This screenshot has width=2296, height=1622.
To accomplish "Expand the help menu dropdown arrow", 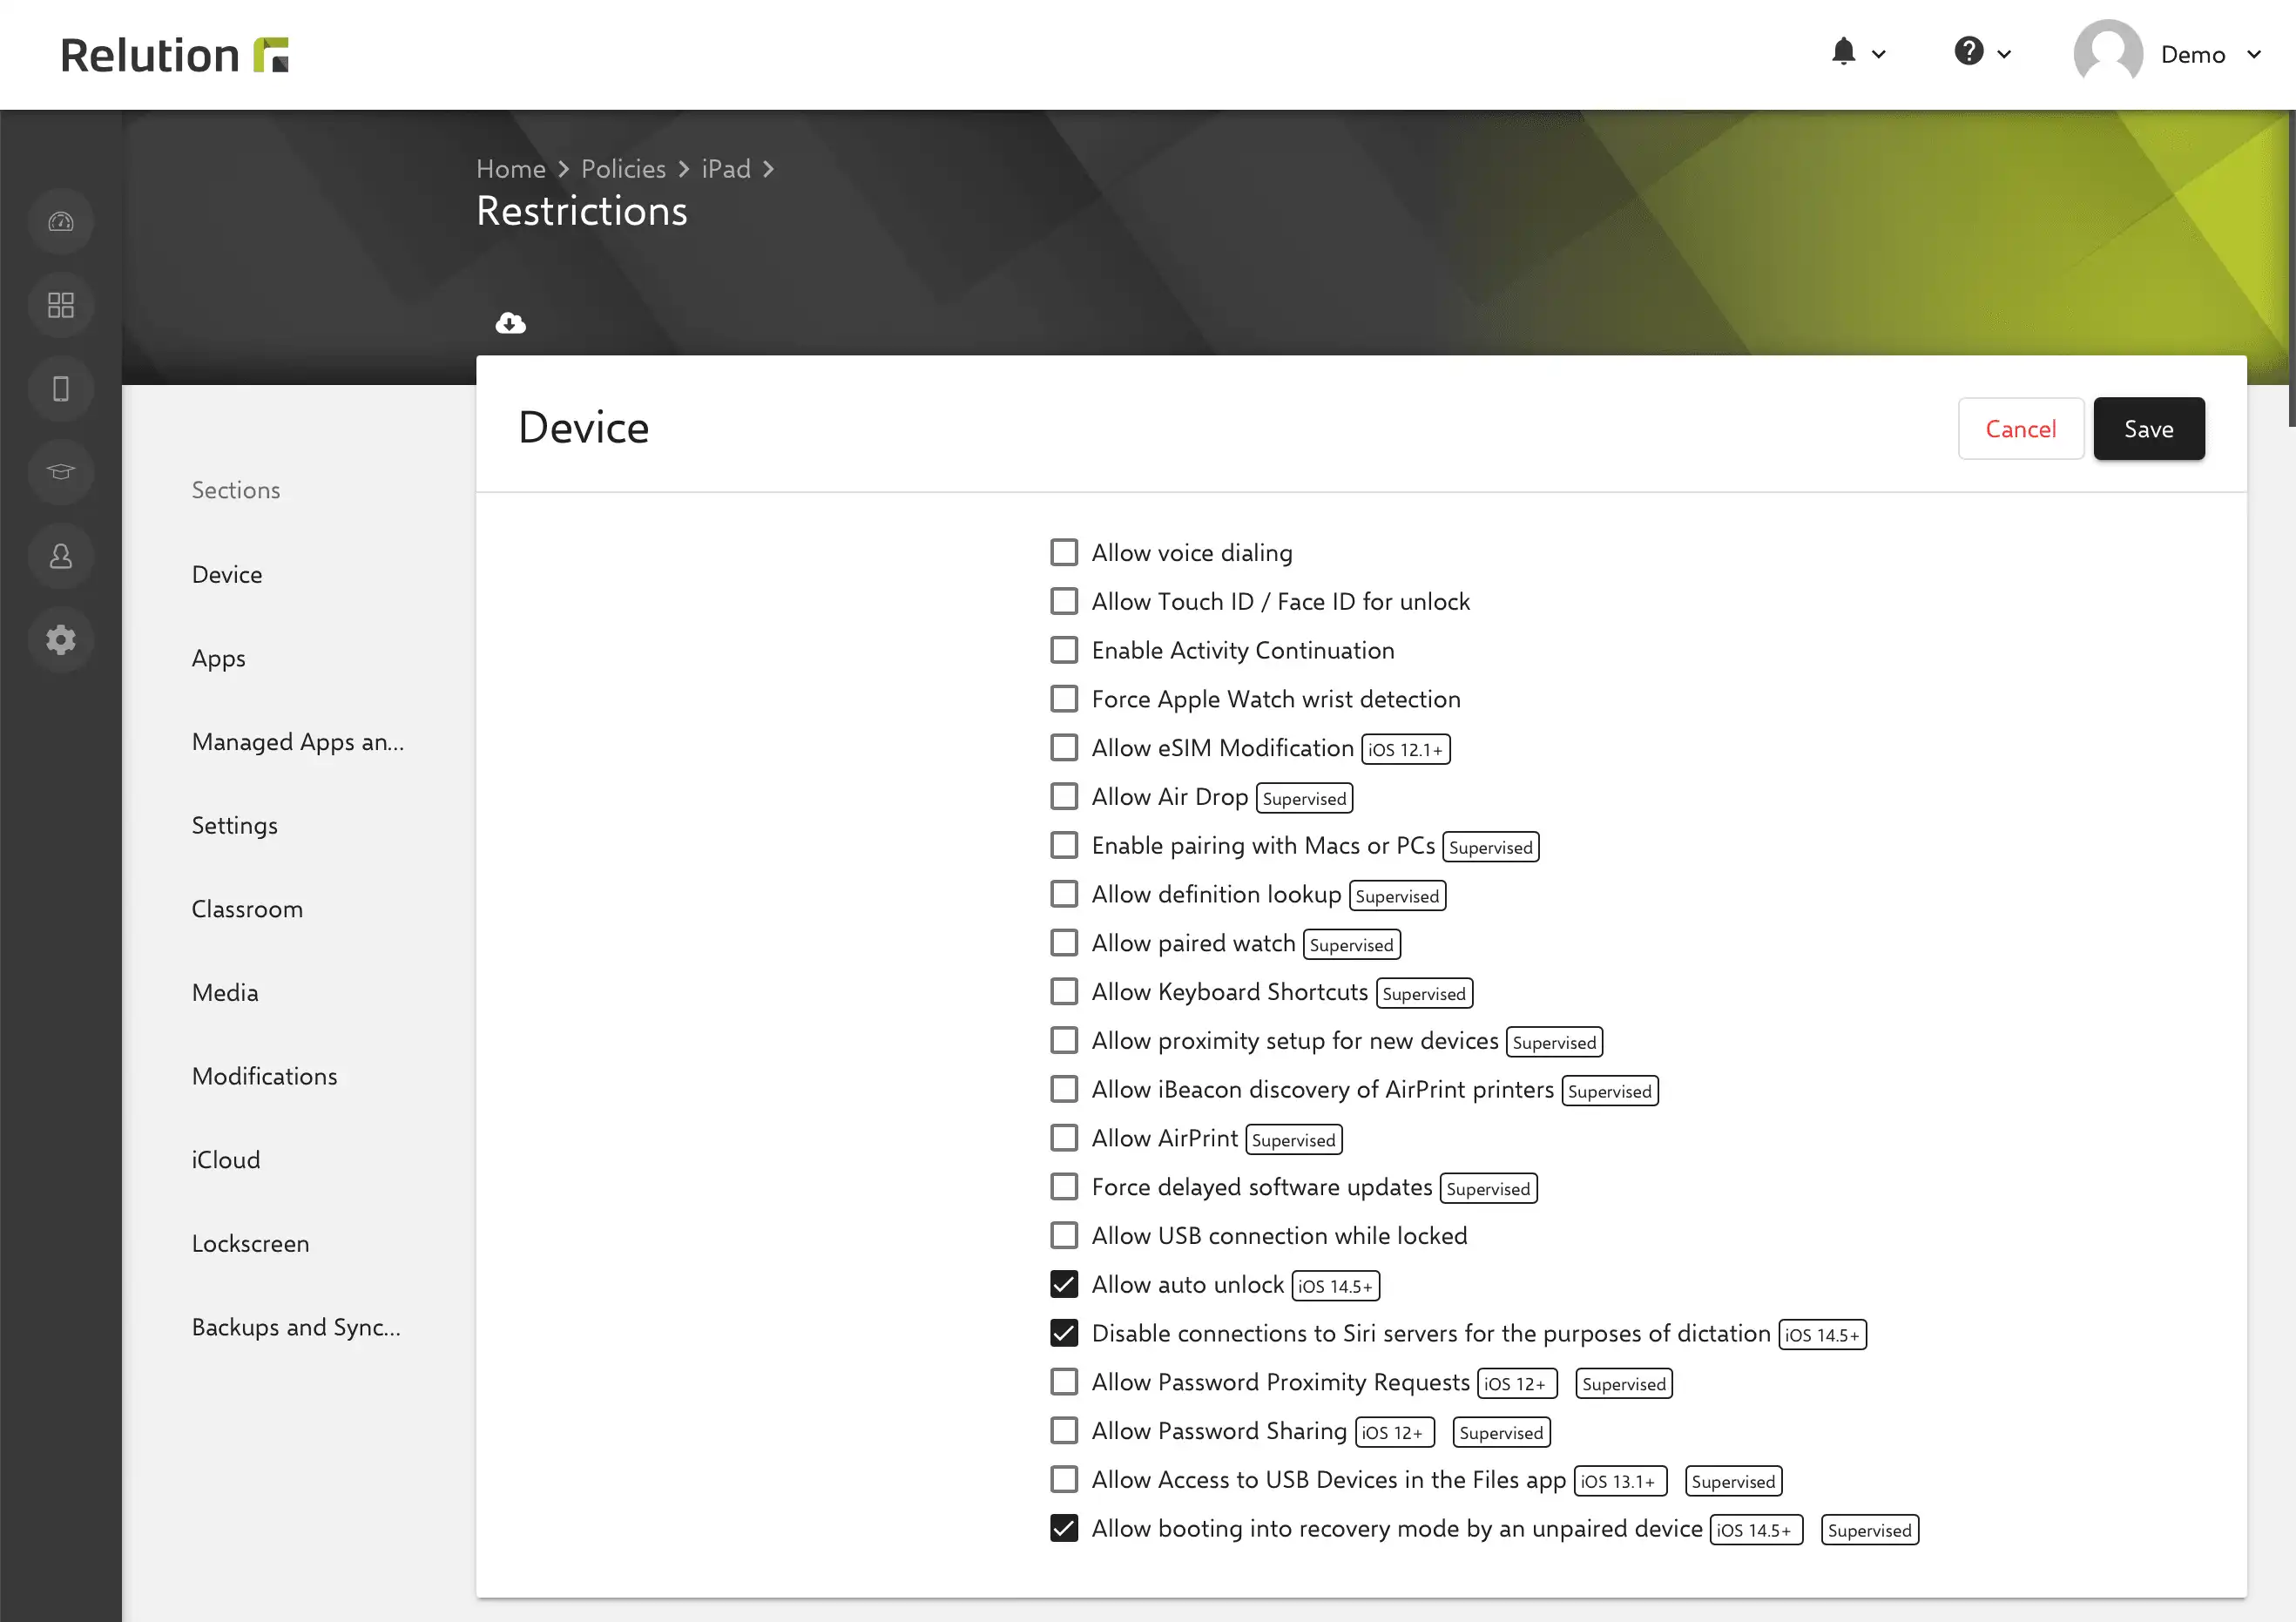I will click(x=2004, y=54).
